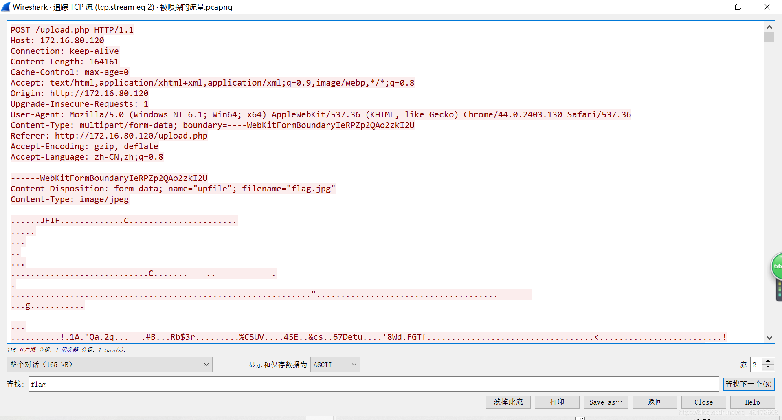
Task: Click the JFIF binary data line
Action: [x=124, y=220]
